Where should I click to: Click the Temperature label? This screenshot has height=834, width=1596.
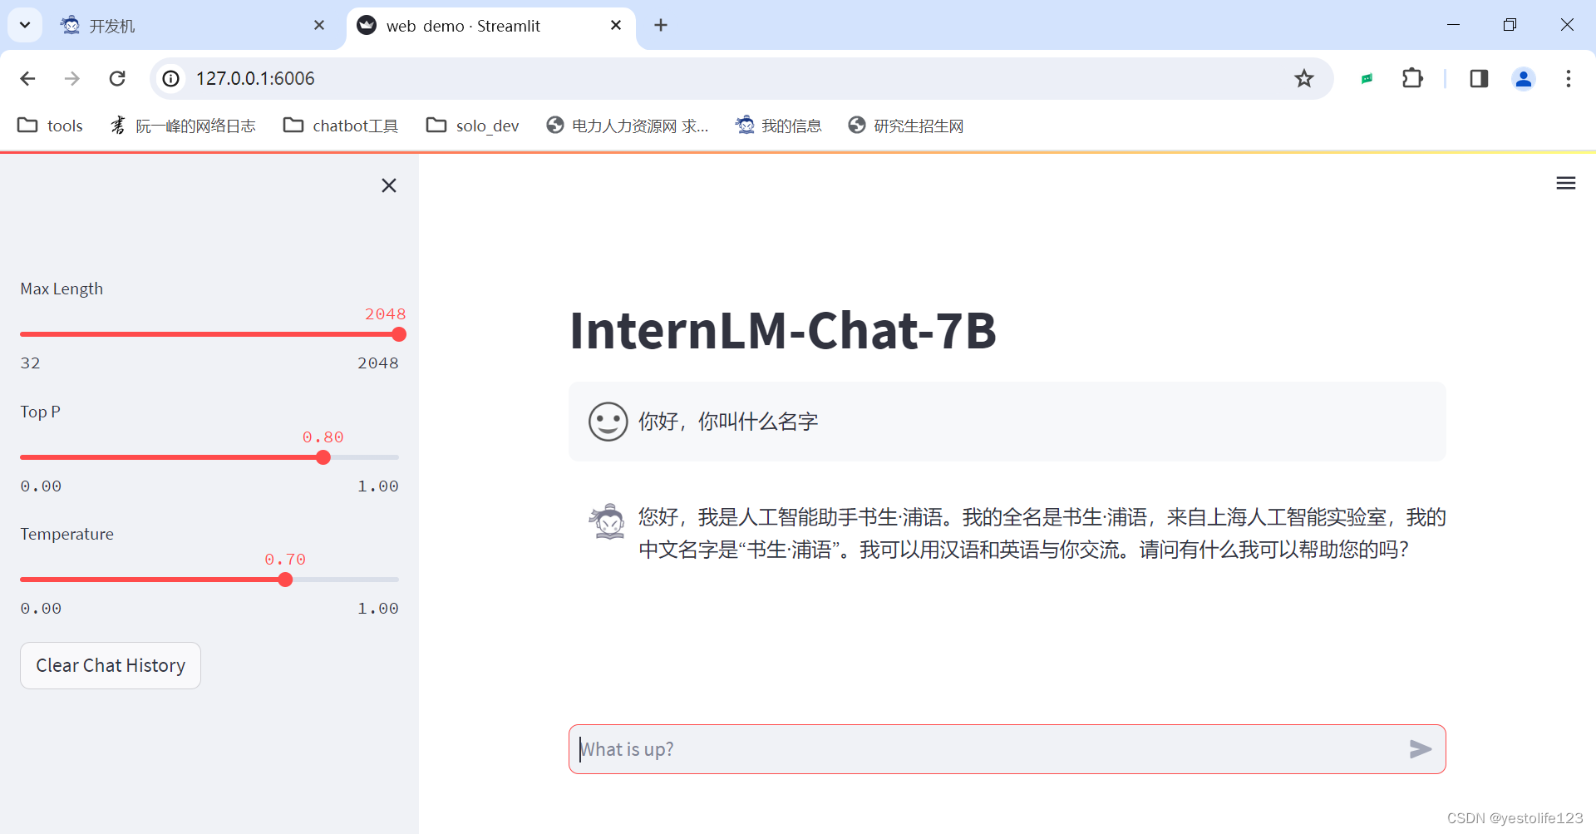pos(66,534)
